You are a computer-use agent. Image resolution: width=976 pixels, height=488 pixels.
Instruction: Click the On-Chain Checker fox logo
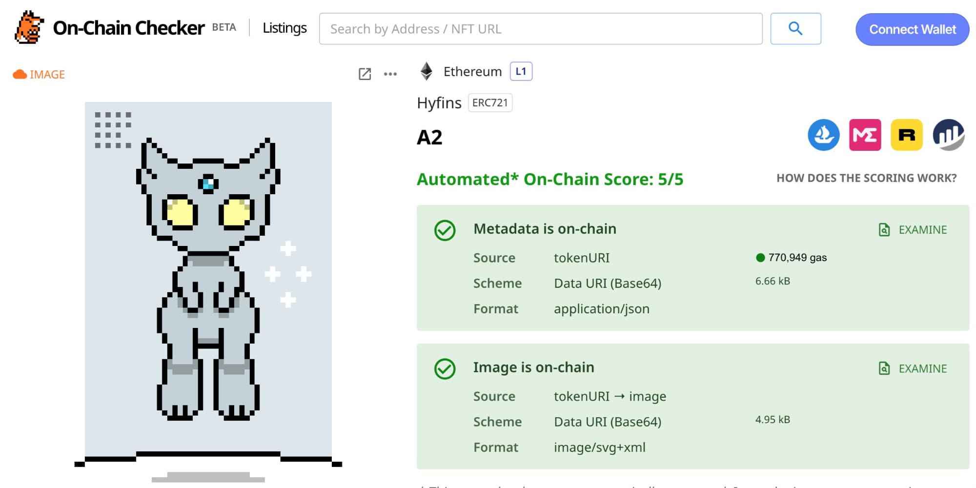coord(29,28)
